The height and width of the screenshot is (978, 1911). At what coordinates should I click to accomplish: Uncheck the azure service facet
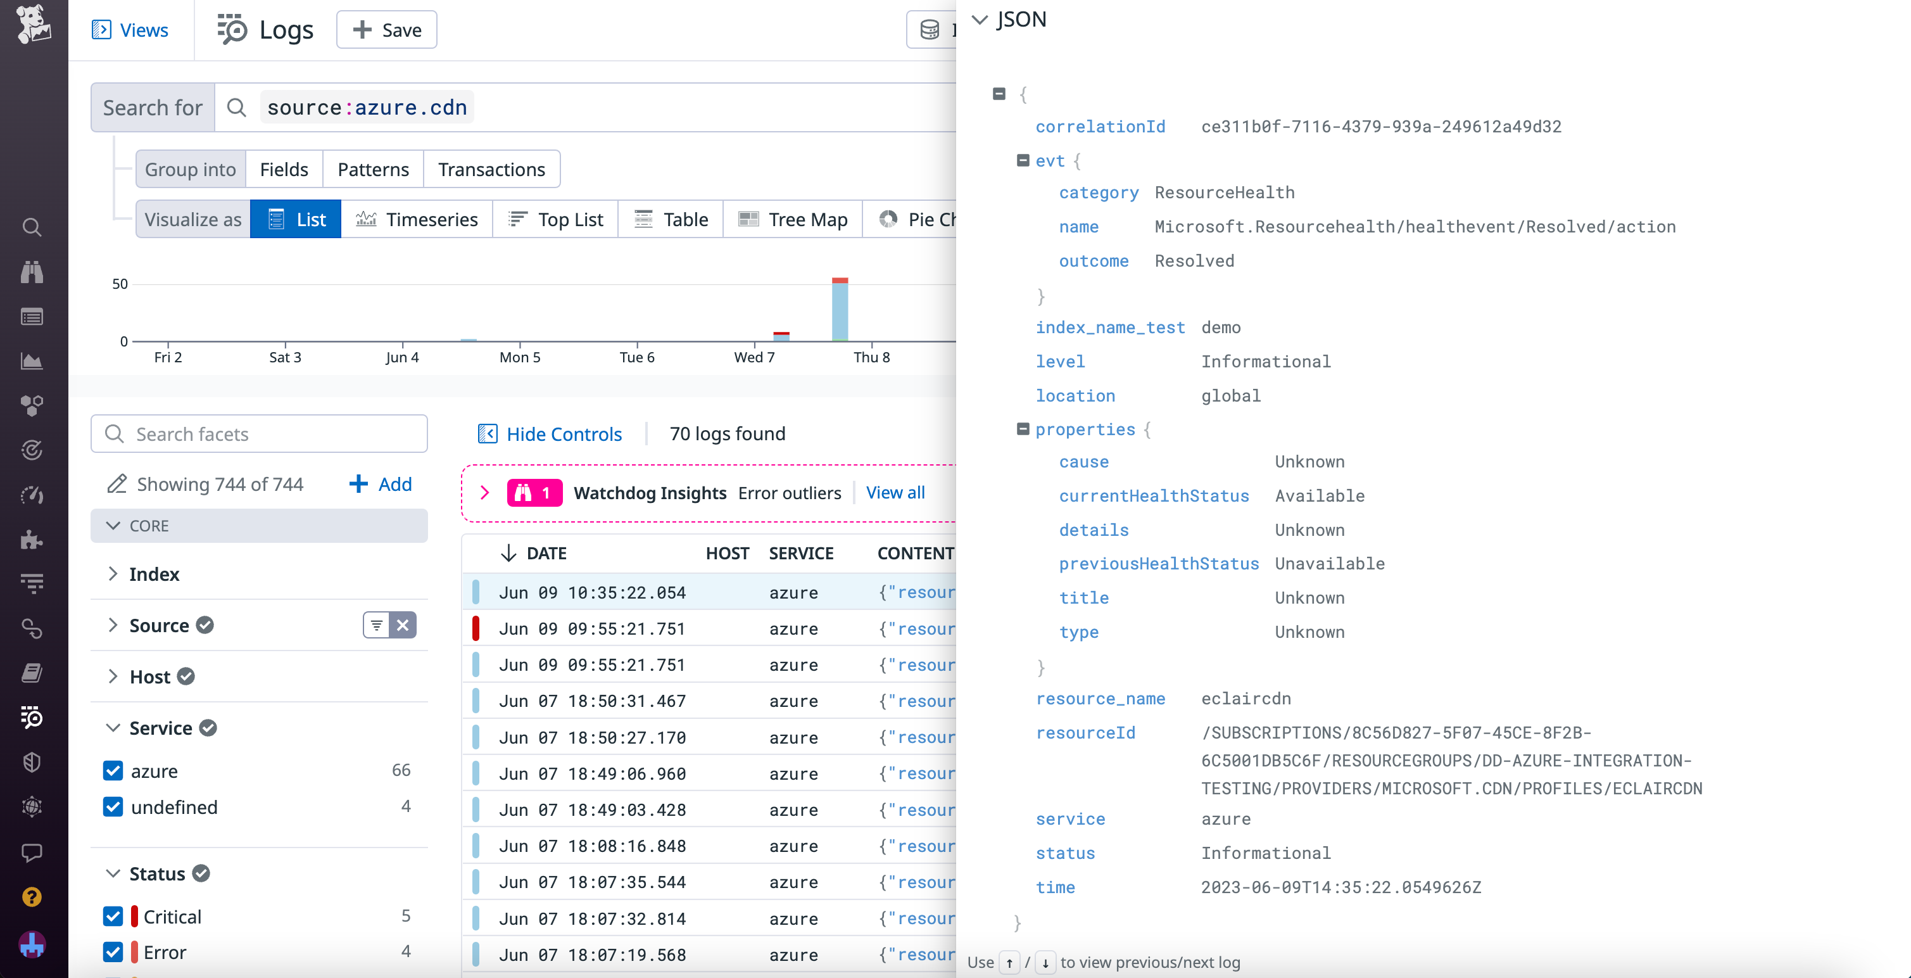pyautogui.click(x=113, y=771)
